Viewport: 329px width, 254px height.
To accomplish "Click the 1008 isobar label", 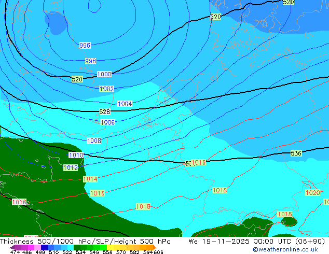I will pyautogui.click(x=94, y=140).
